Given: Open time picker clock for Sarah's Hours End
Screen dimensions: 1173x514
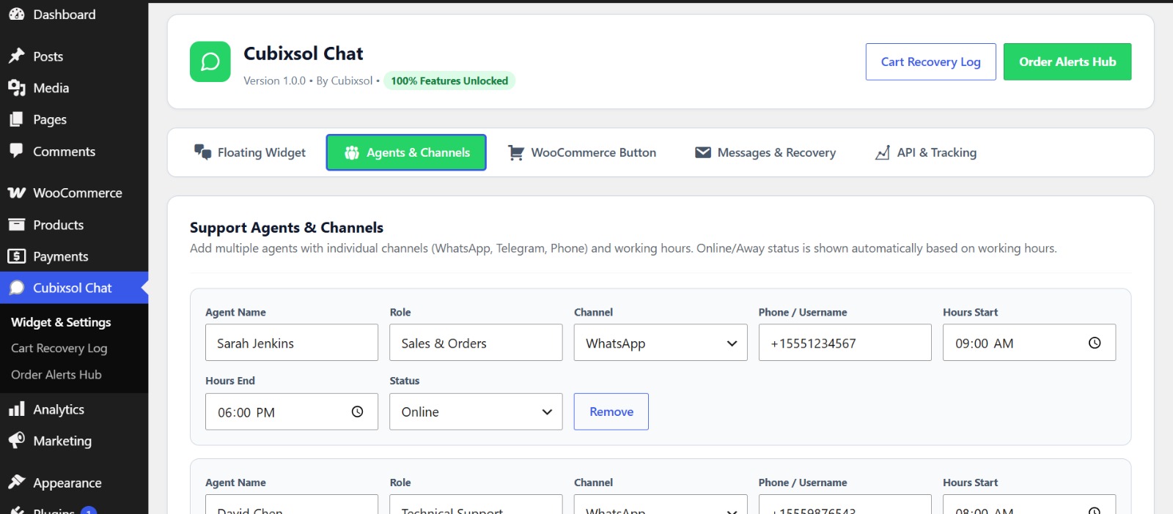Looking at the screenshot, I should 357,411.
